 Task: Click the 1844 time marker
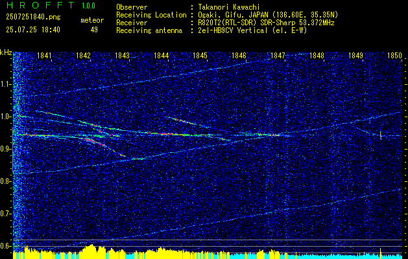161,56
